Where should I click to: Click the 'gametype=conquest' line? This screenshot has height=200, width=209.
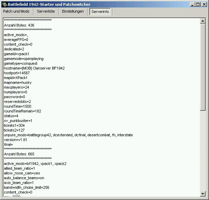[20, 63]
